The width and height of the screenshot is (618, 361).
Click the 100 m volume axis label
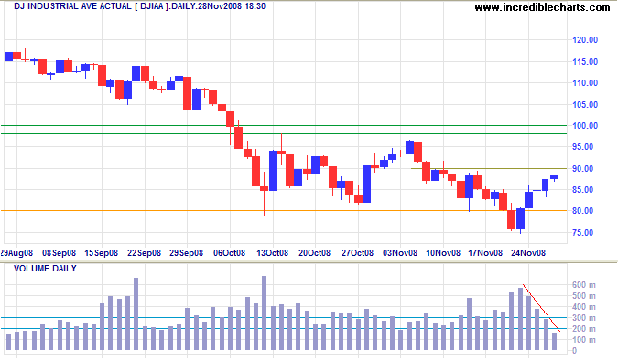click(584, 340)
